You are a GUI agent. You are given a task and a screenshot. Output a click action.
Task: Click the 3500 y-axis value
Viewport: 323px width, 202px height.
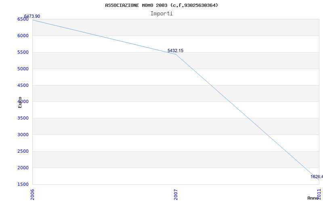[x=23, y=118]
